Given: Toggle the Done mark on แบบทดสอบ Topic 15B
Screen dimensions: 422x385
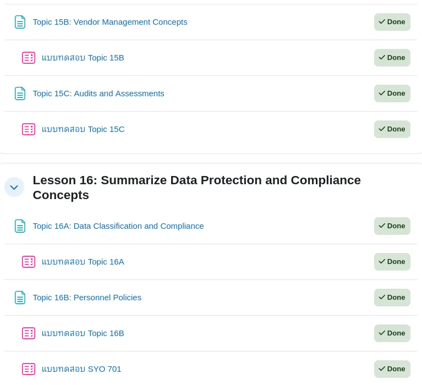Looking at the screenshot, I should coord(392,58).
